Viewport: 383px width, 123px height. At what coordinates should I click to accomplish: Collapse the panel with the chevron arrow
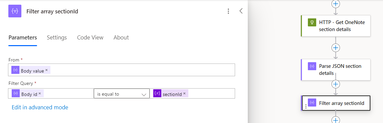tap(241, 11)
